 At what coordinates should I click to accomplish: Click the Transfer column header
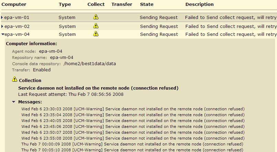point(122,4)
